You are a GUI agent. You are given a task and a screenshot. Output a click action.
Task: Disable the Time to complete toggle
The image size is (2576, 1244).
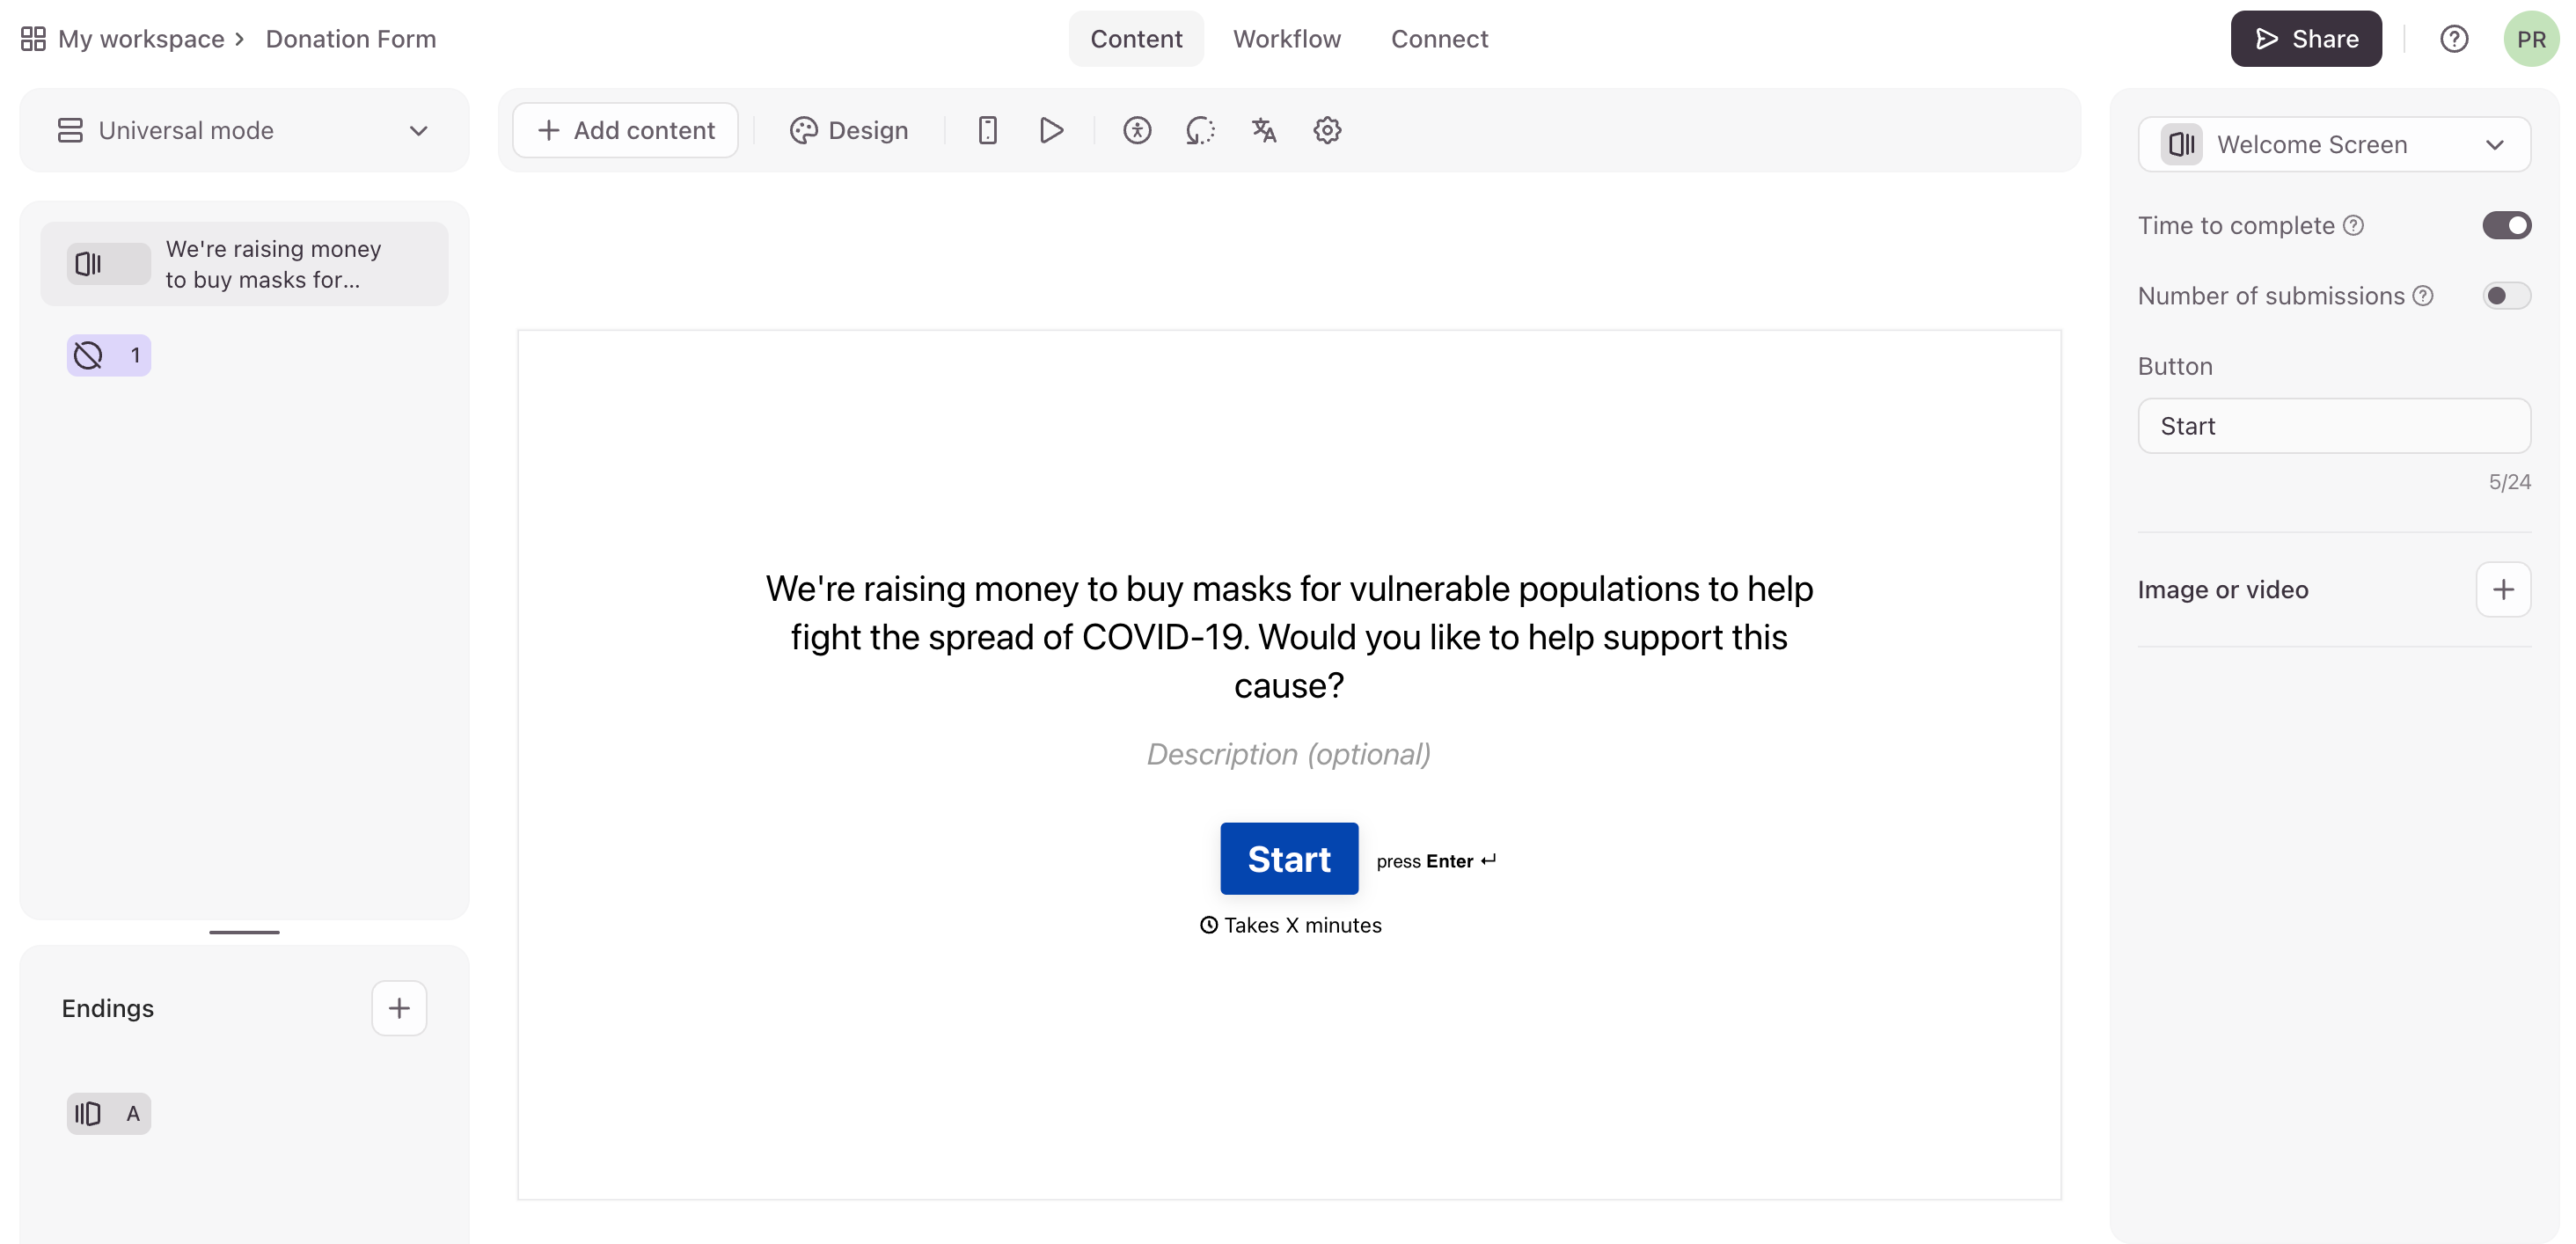click(2506, 225)
